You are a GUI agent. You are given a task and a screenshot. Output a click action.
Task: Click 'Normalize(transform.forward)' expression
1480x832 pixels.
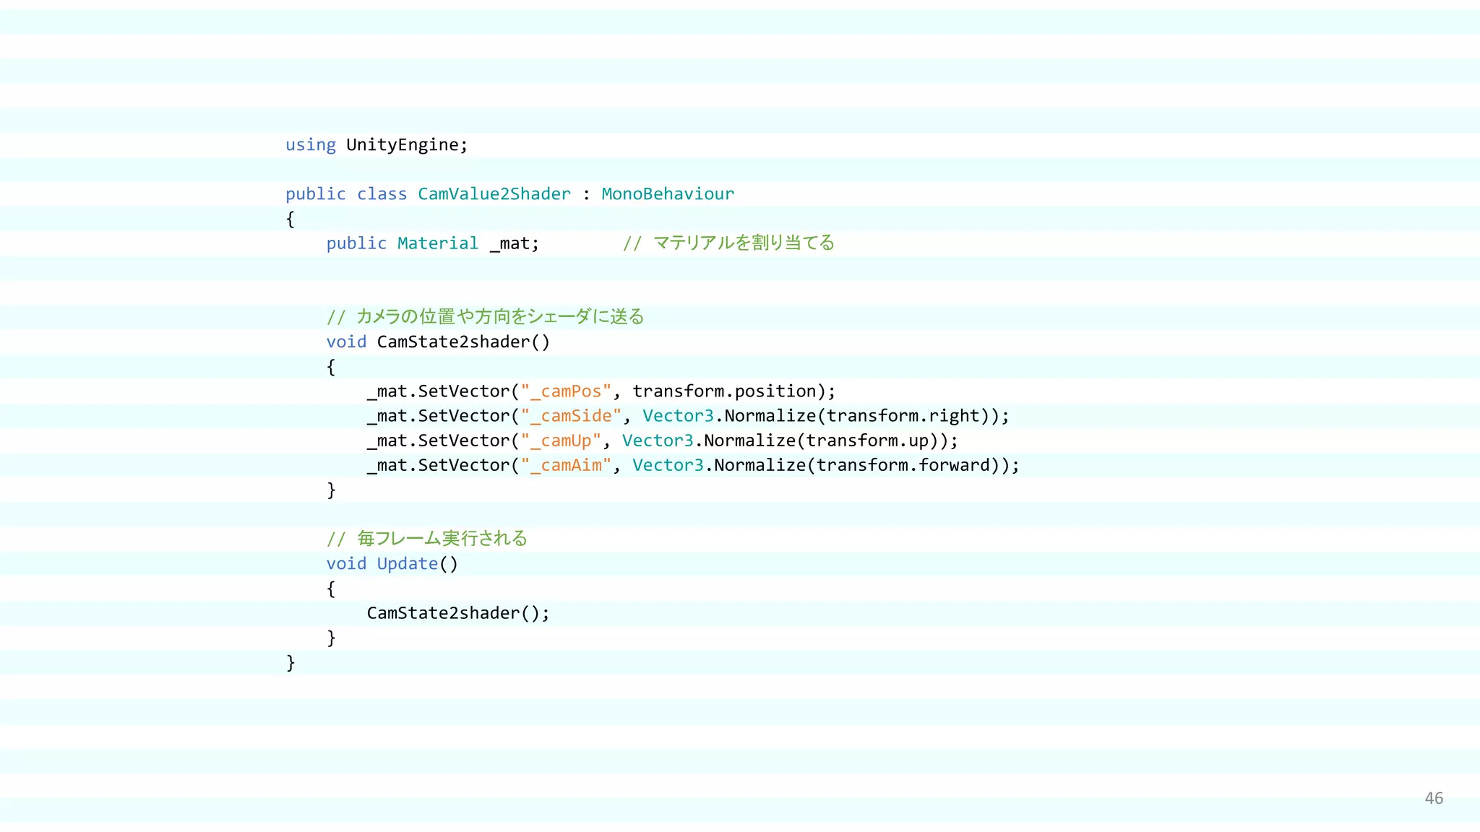[x=857, y=465]
